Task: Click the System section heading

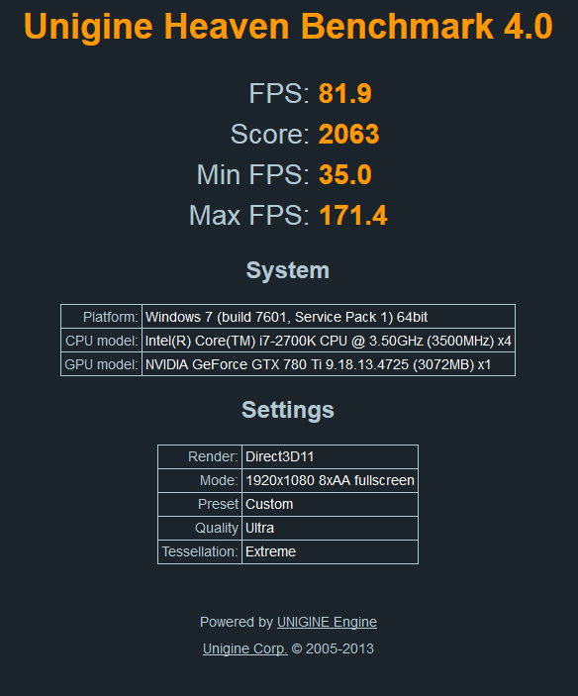Action: [x=288, y=270]
